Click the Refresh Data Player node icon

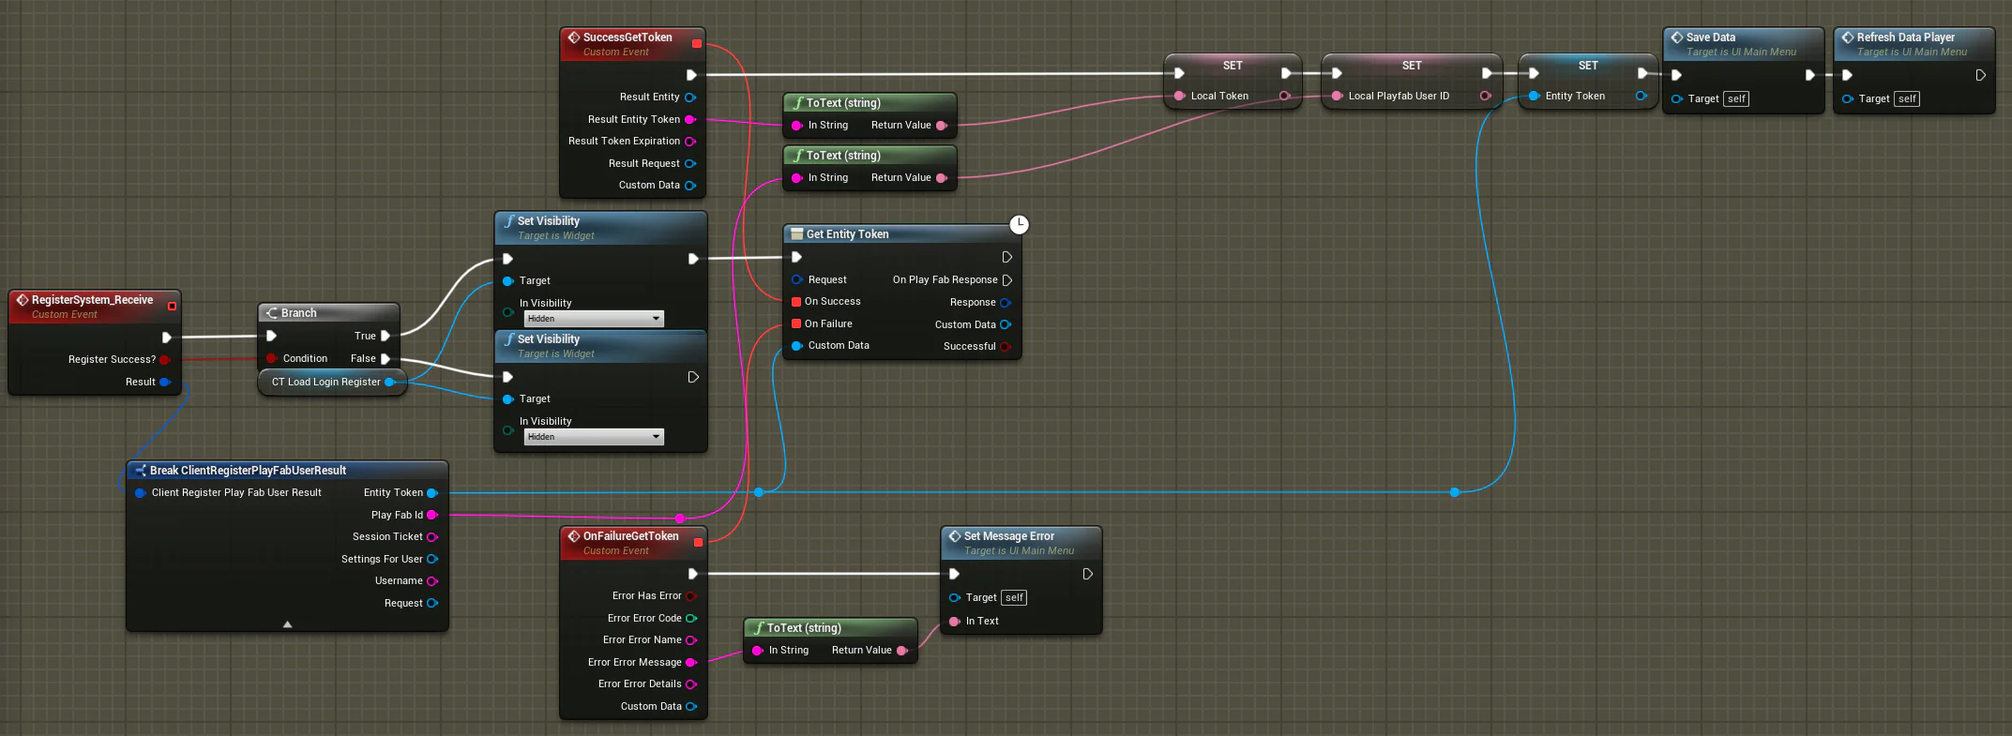(x=1847, y=38)
